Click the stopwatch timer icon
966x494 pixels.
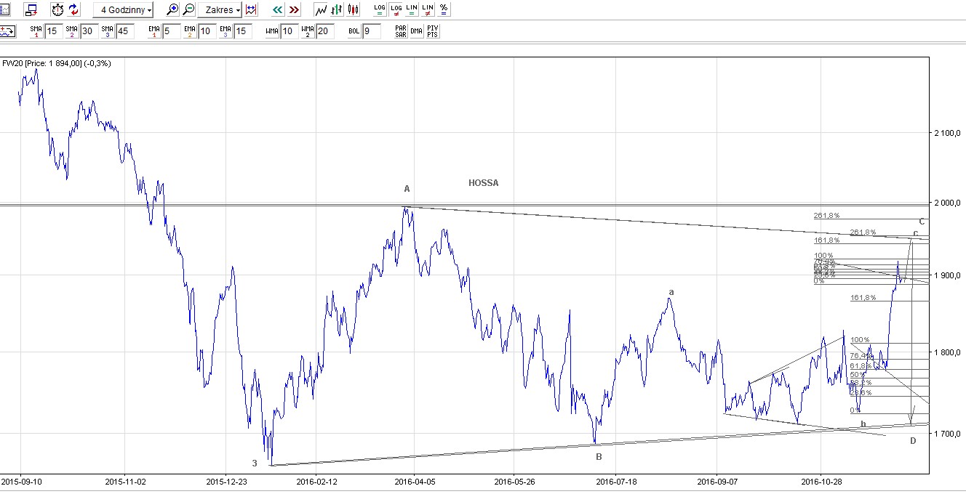[x=57, y=9]
